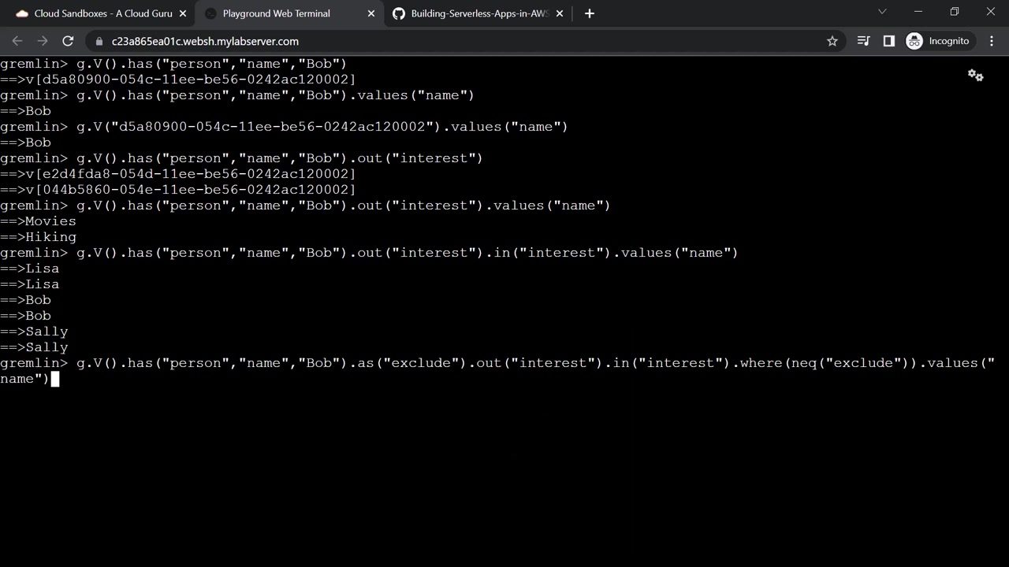Screen dimensions: 1009x567
Task: Open the Chrome three-dot menu
Action: tap(992, 41)
